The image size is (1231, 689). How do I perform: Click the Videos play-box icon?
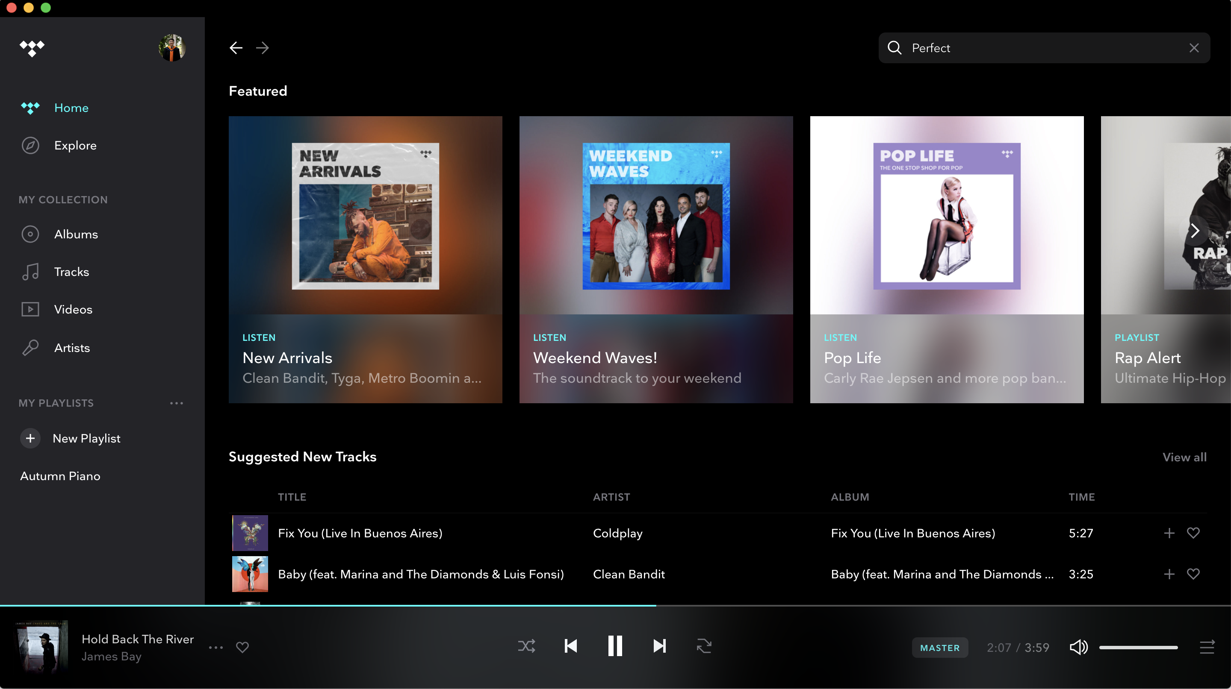click(x=30, y=309)
